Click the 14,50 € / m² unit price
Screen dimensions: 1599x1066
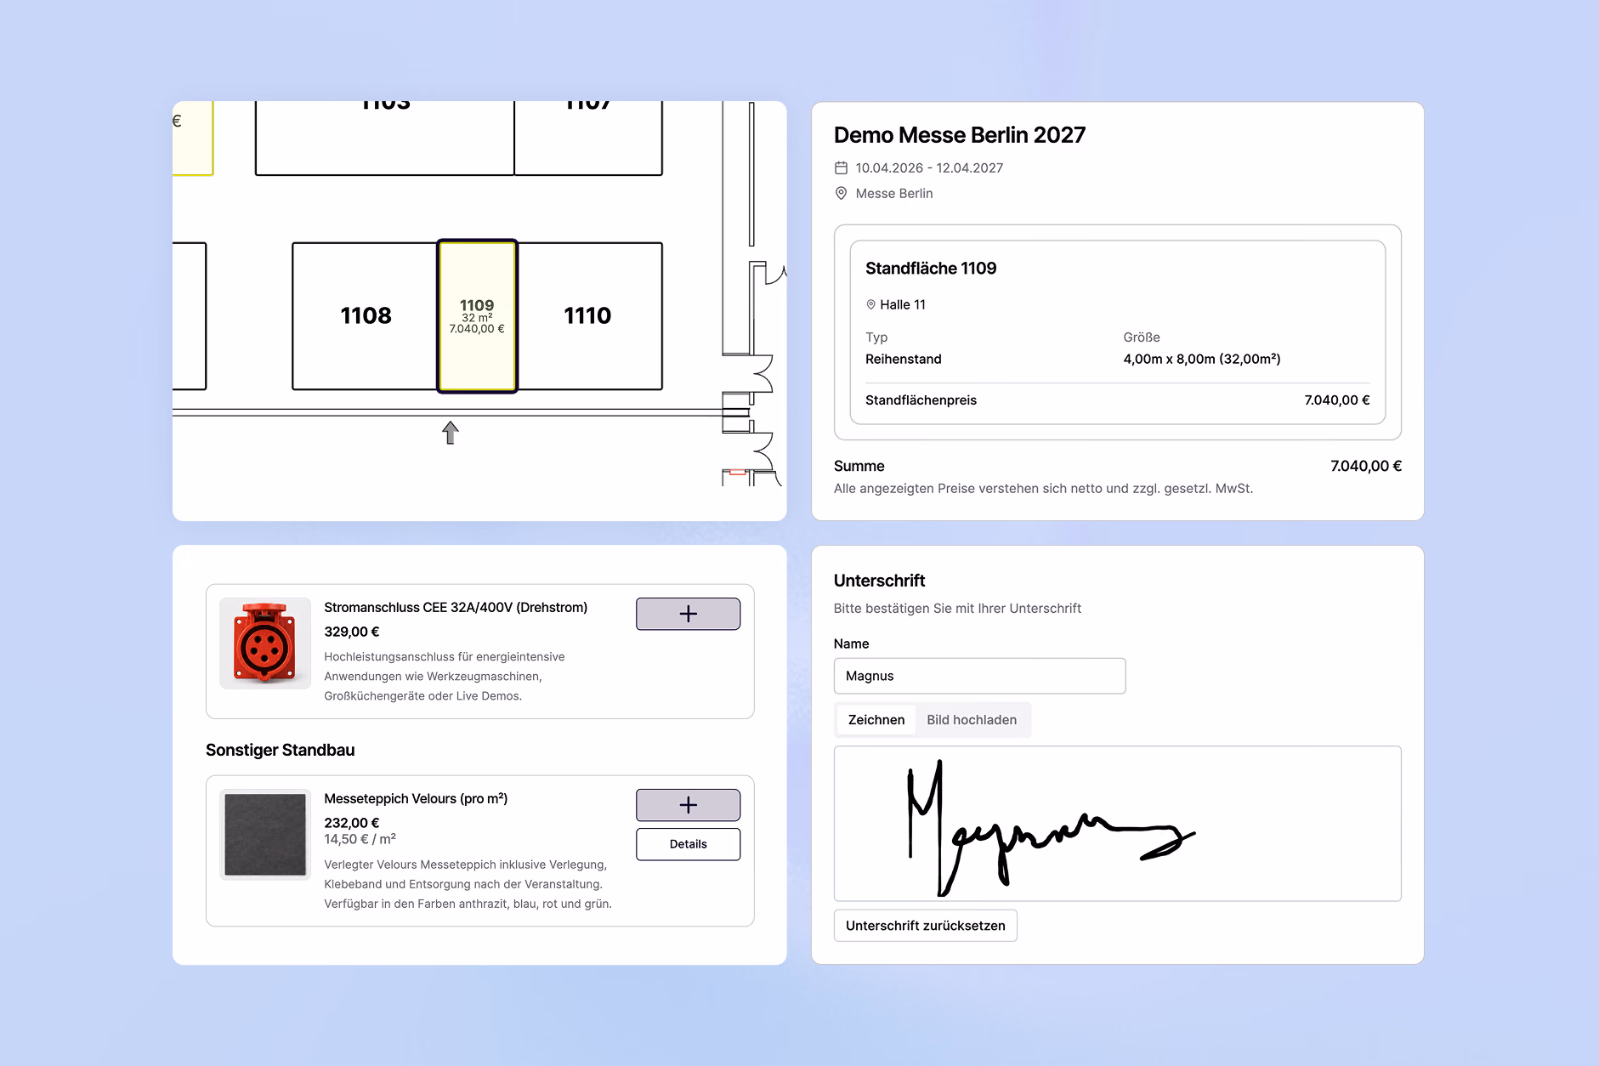point(360,839)
